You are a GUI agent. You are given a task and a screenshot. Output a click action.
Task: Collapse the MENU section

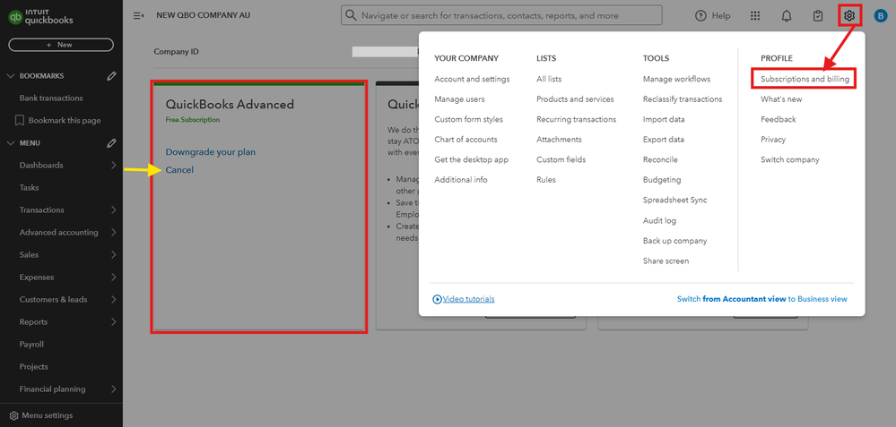pos(10,143)
